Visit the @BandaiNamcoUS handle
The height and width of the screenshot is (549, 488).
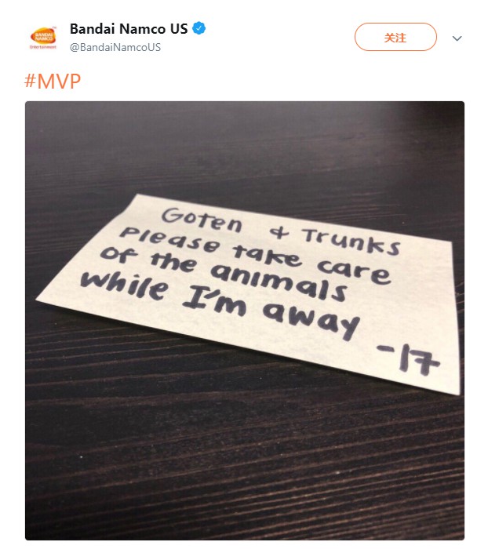115,47
